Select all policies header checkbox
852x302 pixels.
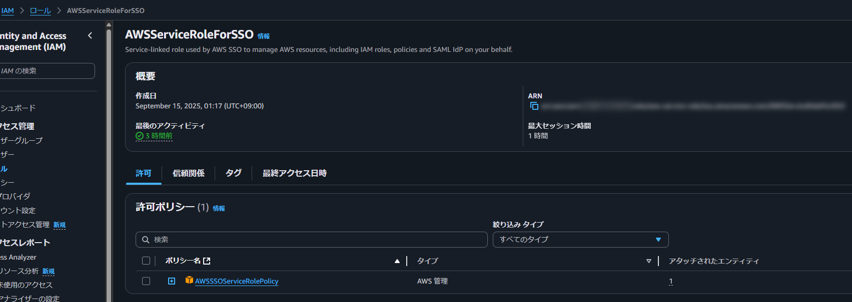point(146,261)
